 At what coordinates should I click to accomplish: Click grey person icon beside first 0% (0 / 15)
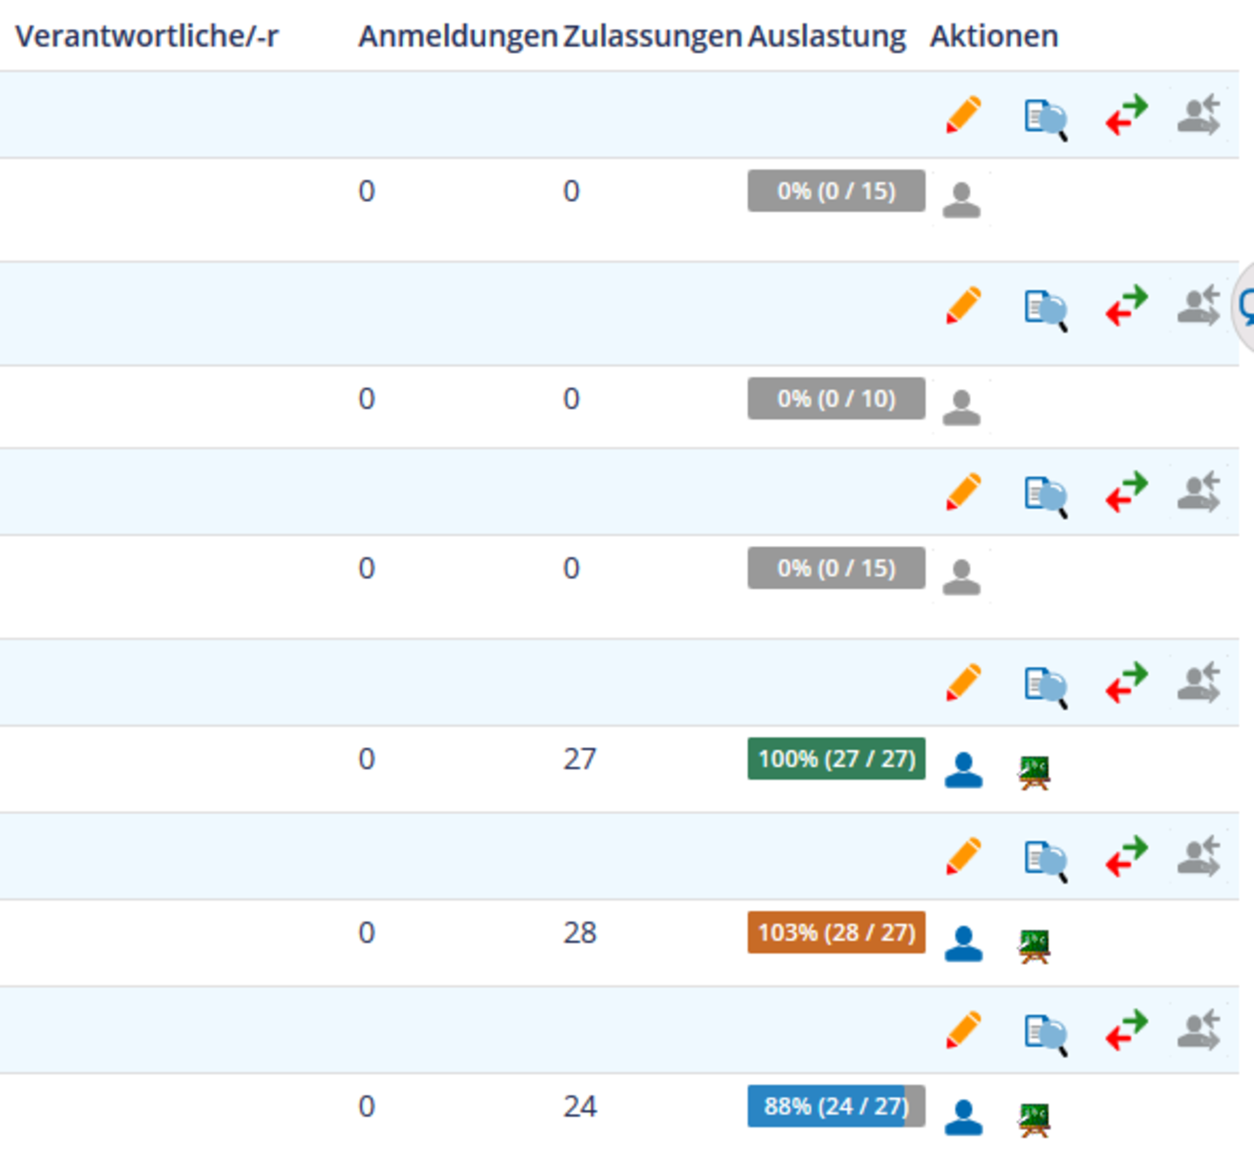pyautogui.click(x=961, y=200)
